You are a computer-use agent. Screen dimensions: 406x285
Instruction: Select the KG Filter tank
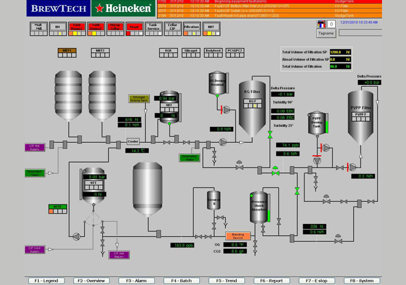click(252, 108)
